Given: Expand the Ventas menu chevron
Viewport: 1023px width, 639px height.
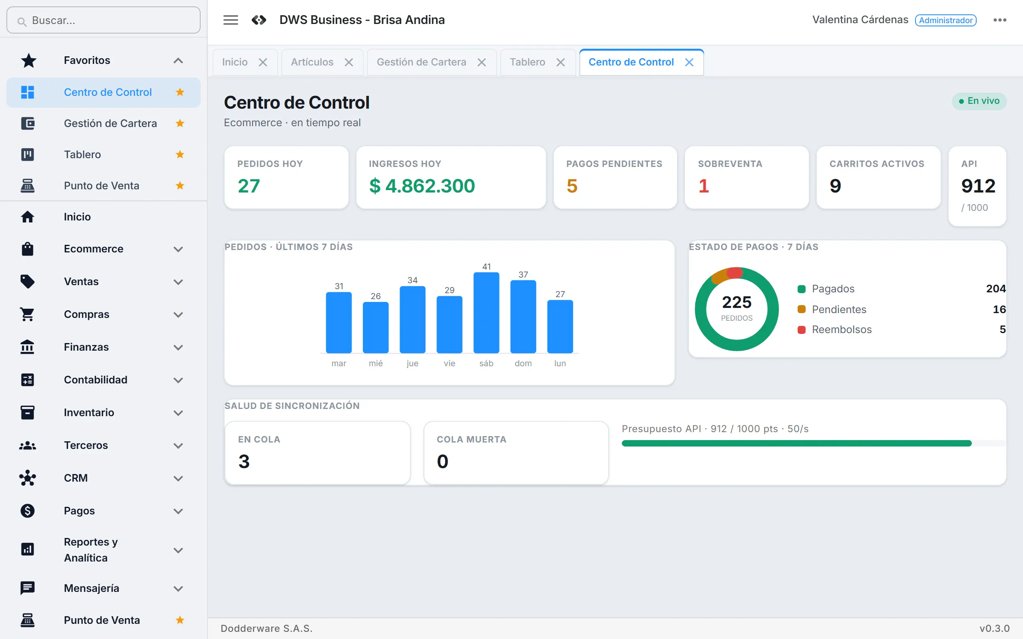Looking at the screenshot, I should 178,282.
